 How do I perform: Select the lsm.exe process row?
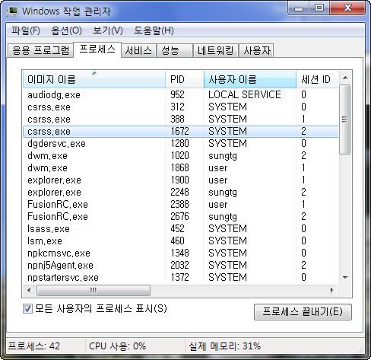pos(181,241)
